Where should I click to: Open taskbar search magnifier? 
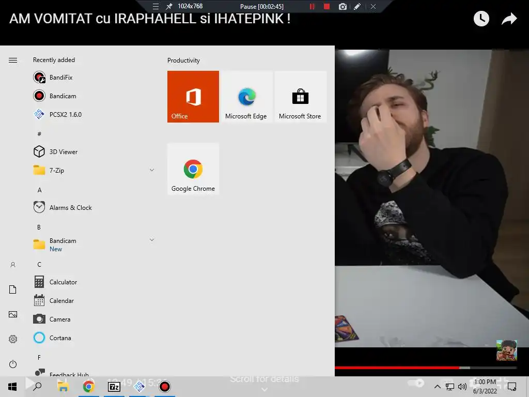[x=37, y=387]
